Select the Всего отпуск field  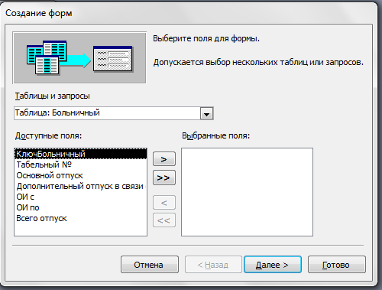click(x=80, y=218)
